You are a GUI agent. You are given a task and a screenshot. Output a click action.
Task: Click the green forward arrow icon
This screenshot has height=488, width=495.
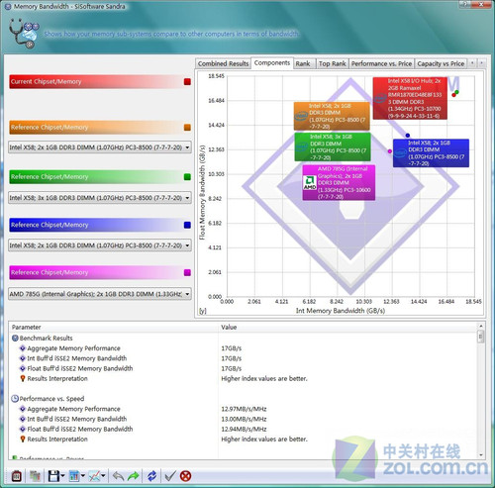(134, 476)
